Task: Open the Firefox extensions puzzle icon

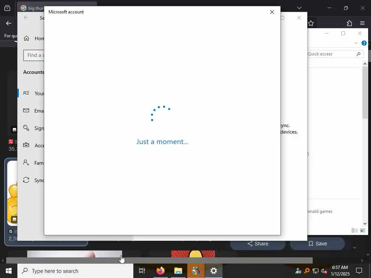Action: click(349, 23)
